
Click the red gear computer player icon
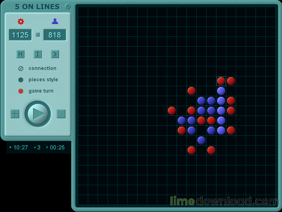(21, 22)
